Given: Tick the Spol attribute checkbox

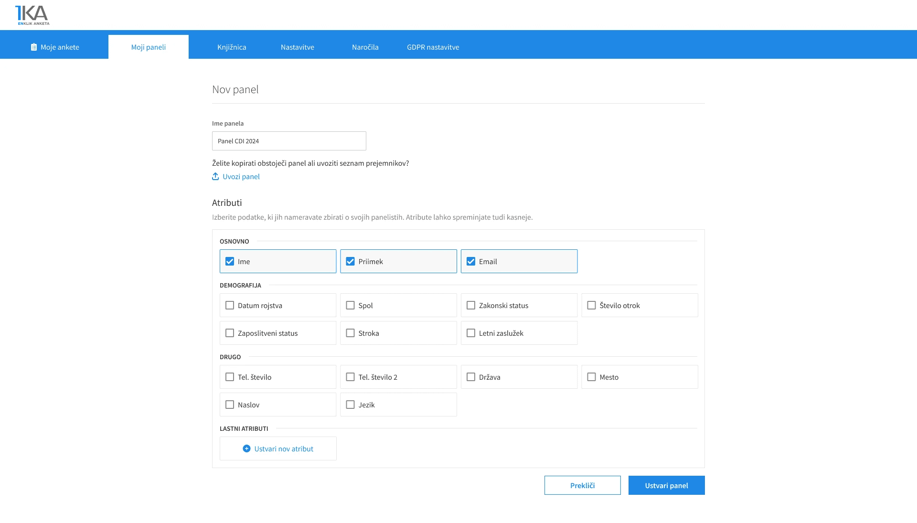Looking at the screenshot, I should 350,305.
